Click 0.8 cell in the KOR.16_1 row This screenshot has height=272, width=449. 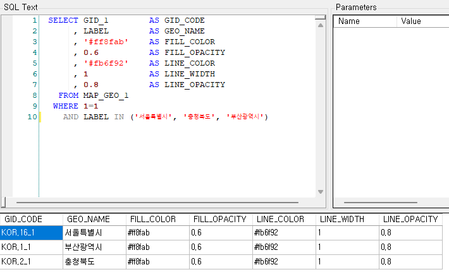coord(411,233)
